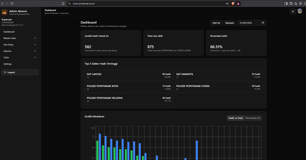Switch chart to Persentase (%) view
Screen dimensions: 306x160
[253, 118]
